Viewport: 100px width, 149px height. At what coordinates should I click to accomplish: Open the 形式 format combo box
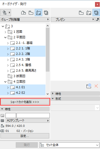pyautogui.click(x=75, y=108)
